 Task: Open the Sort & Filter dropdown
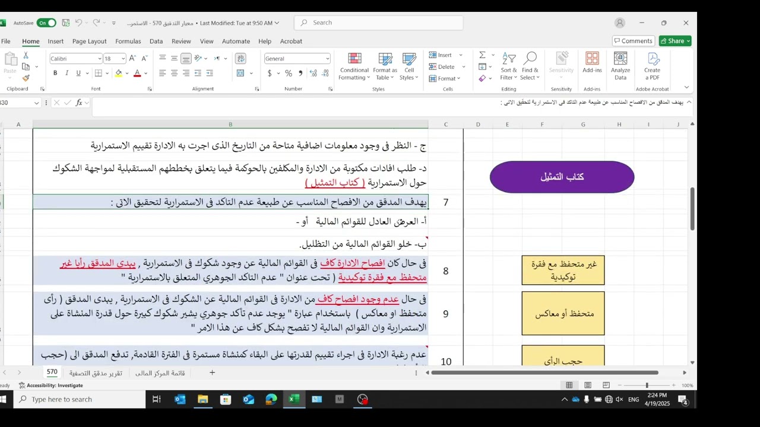(508, 66)
